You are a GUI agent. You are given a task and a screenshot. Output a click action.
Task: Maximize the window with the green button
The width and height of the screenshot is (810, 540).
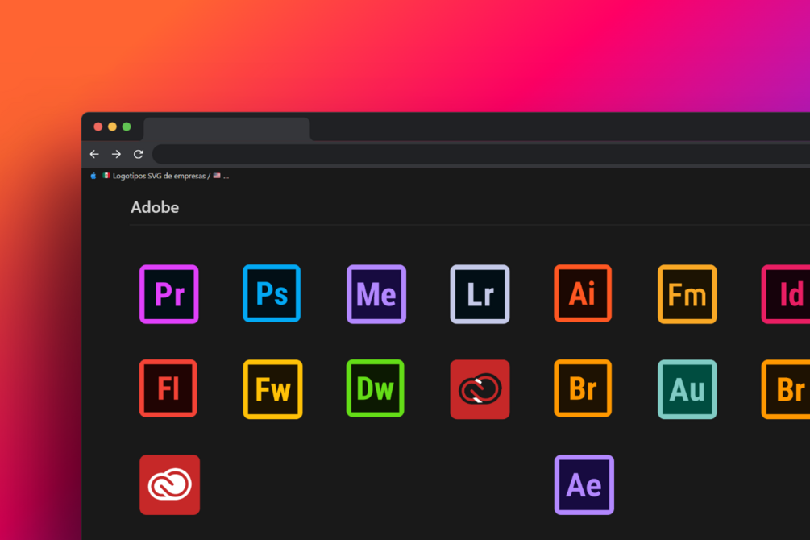point(127,127)
